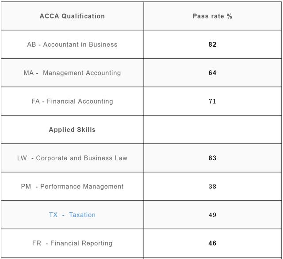Open the TX - Taxation link

coord(72,215)
